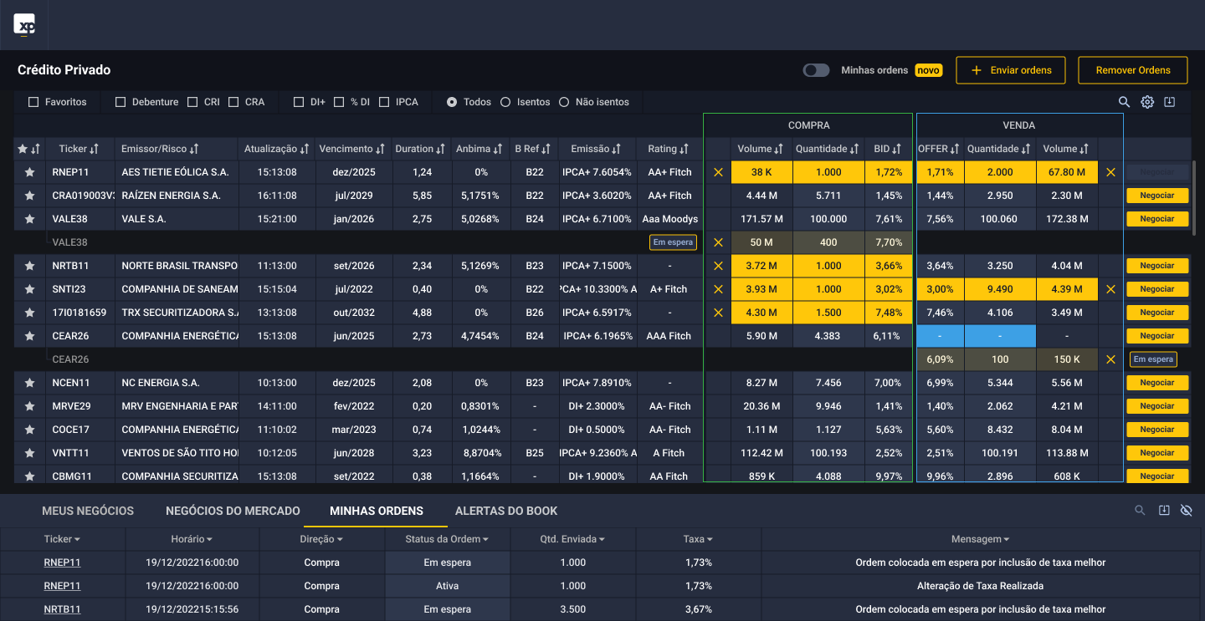Switch to Negócios do Mercado tab
This screenshot has width=1205, height=621.
(233, 511)
